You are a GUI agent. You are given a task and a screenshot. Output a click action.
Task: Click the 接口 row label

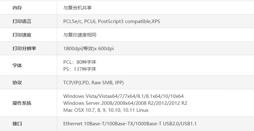tap(17, 124)
